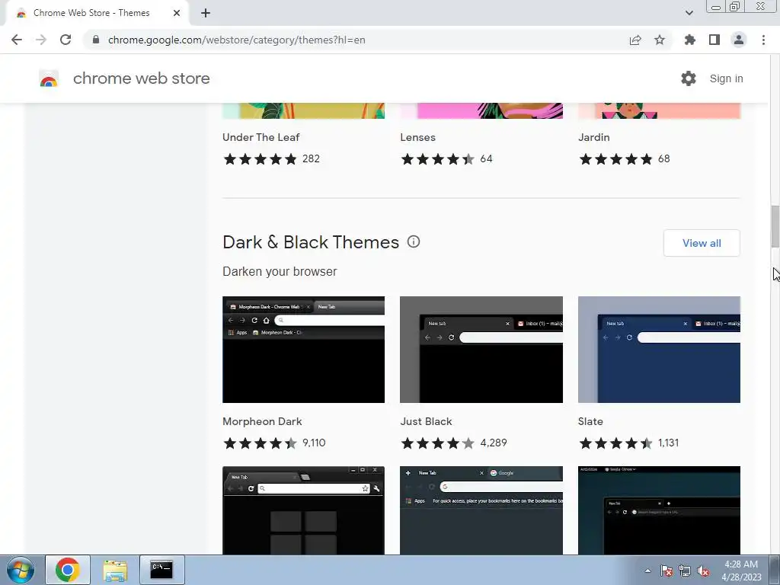
Task: Click the Jardin thumbnail image
Action: [659, 110]
